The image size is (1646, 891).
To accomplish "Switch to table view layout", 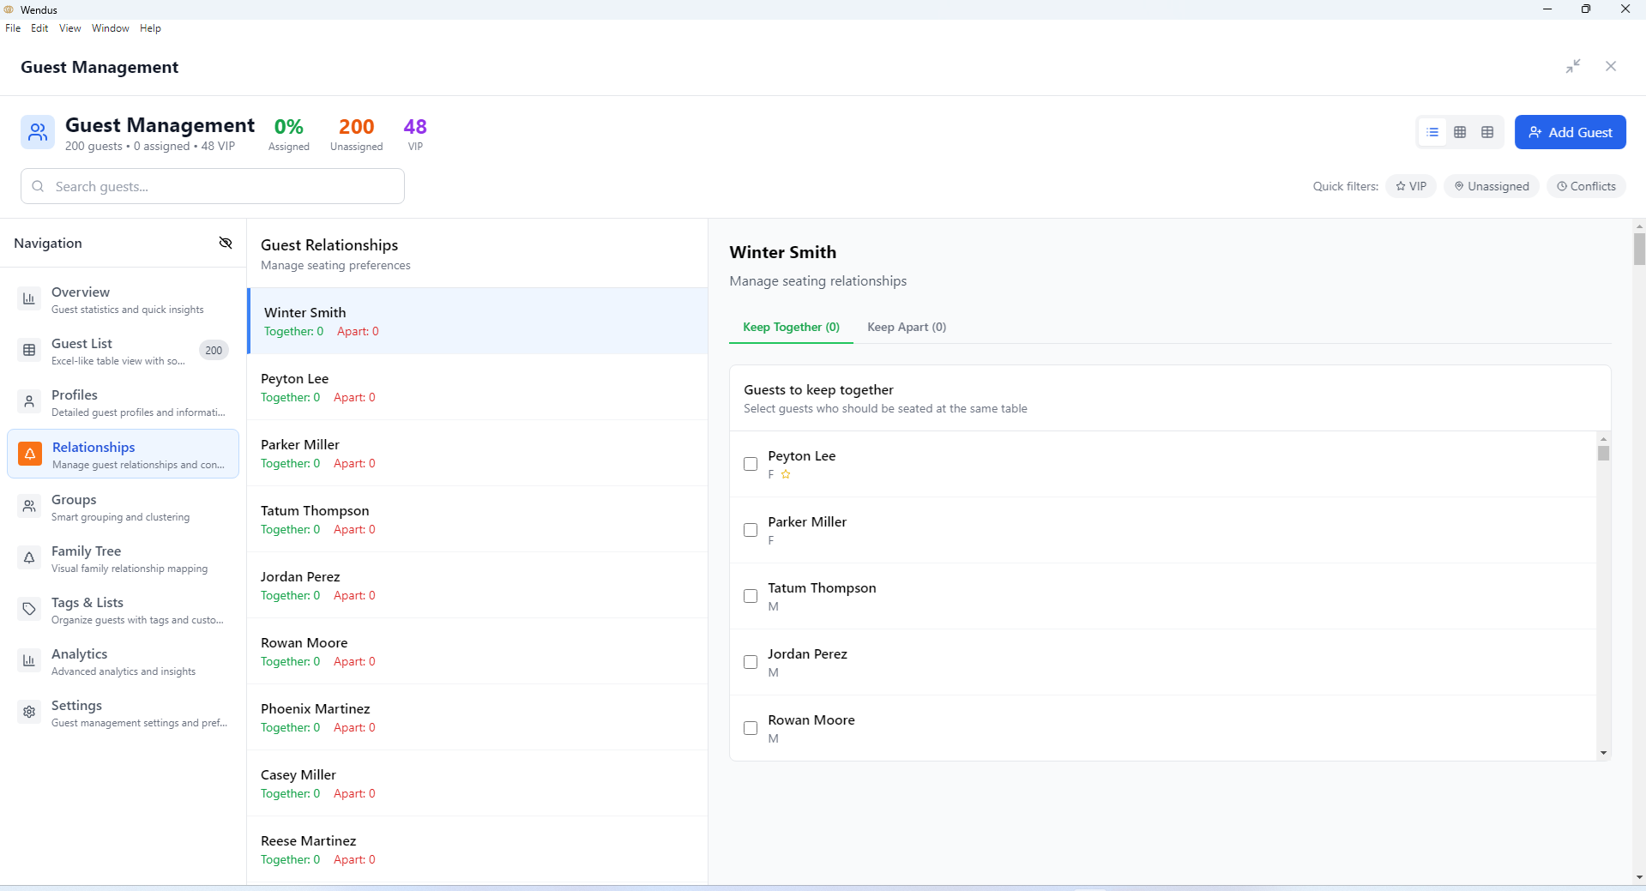I will click(x=1487, y=132).
